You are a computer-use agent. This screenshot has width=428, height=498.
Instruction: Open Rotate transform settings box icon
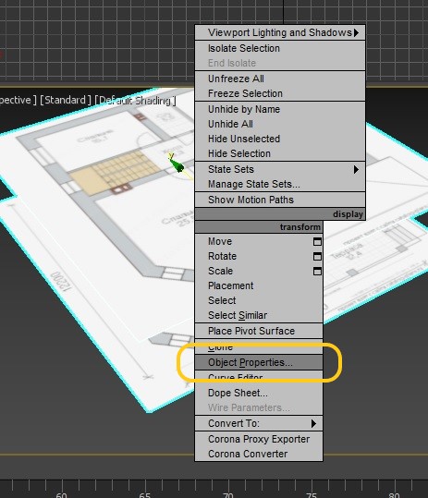[x=317, y=256]
